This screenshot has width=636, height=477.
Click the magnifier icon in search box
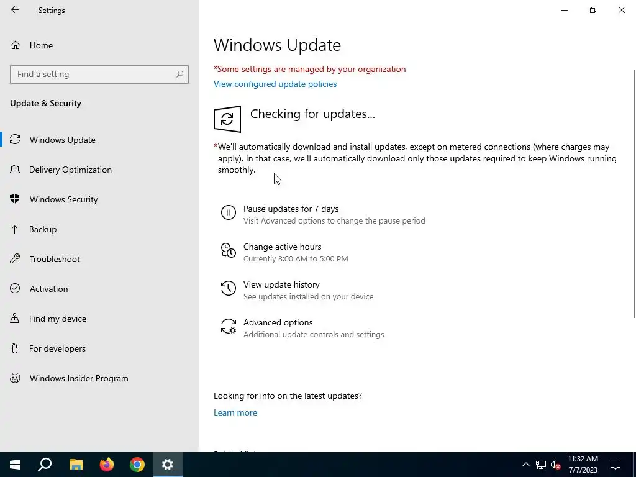[179, 75]
